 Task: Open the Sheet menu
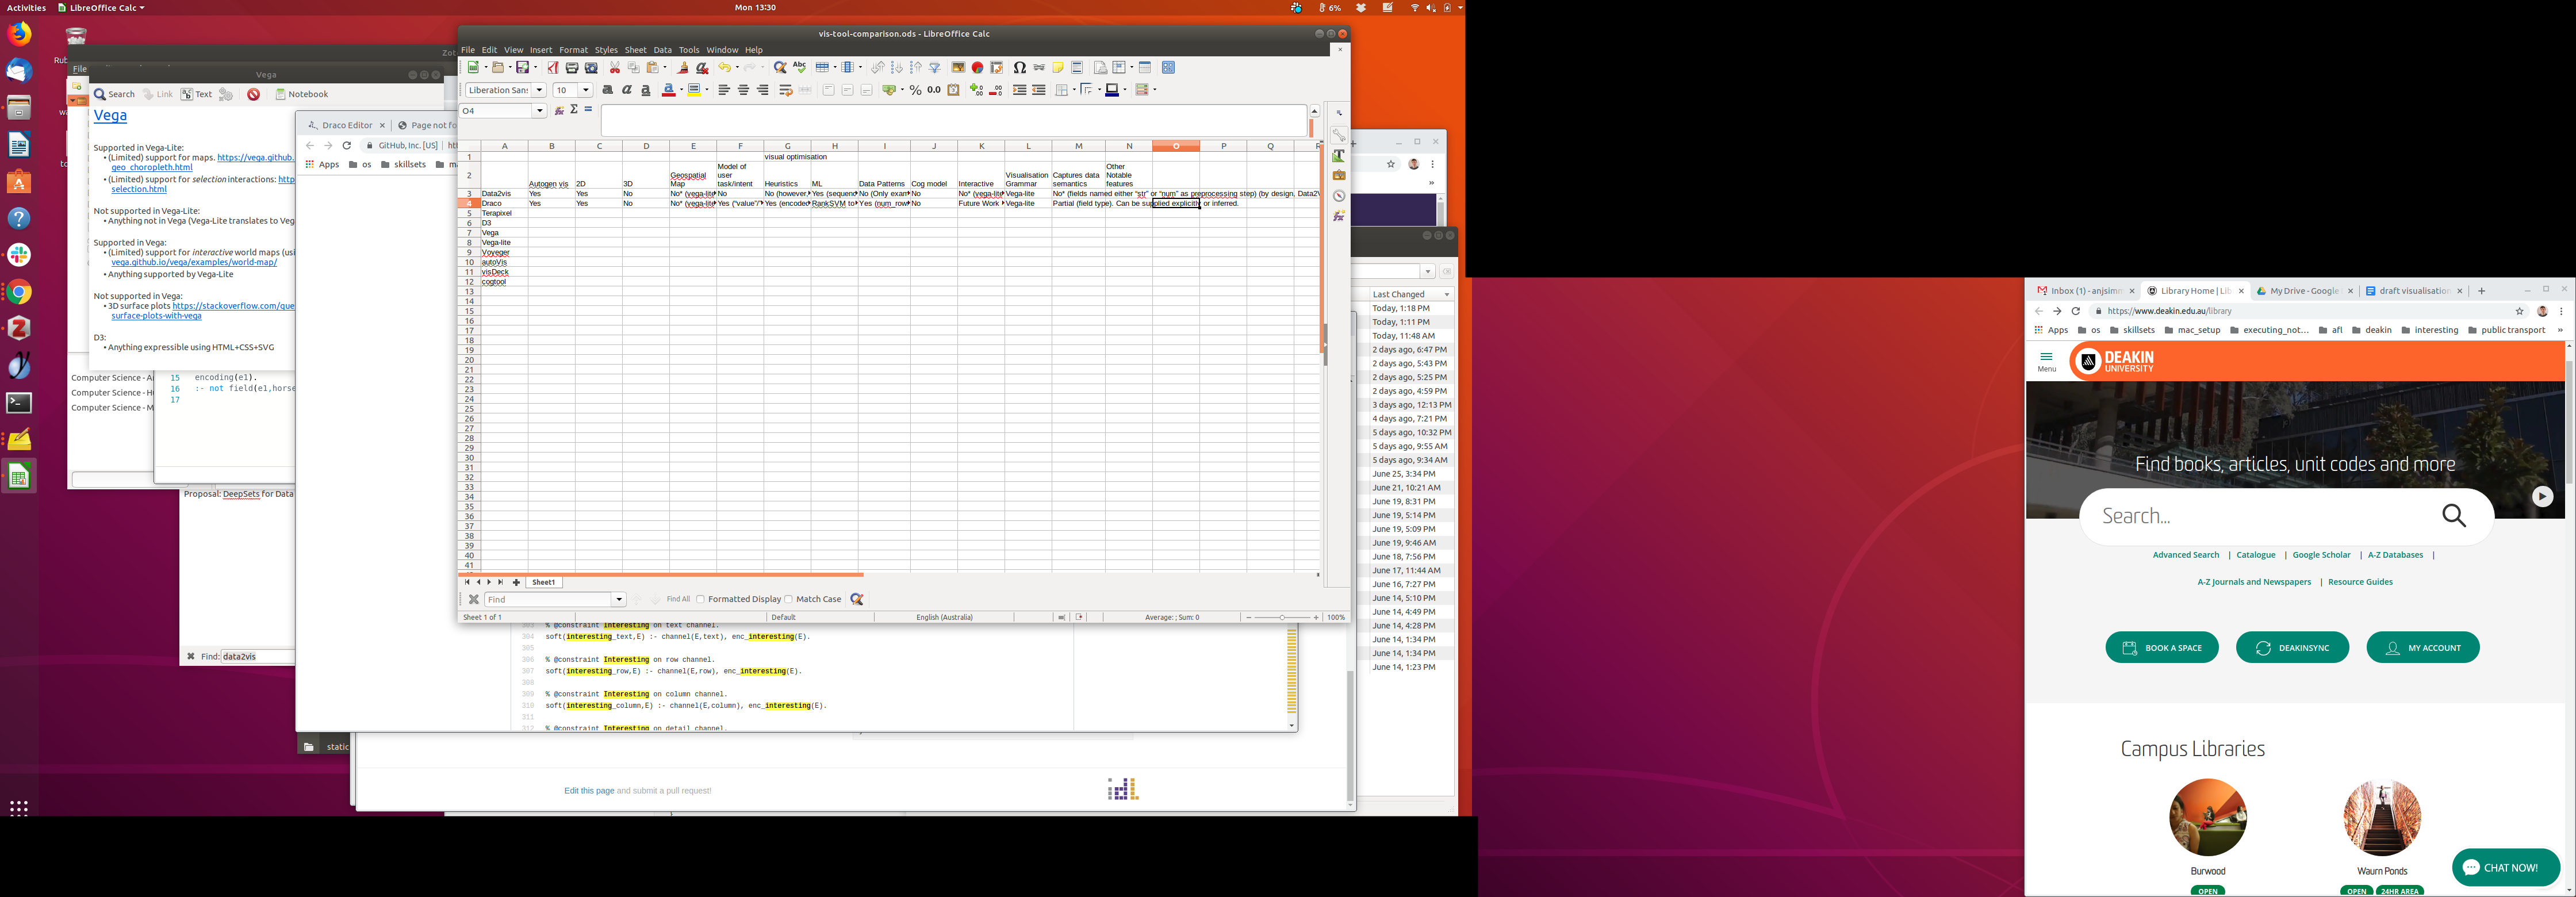[x=635, y=50]
